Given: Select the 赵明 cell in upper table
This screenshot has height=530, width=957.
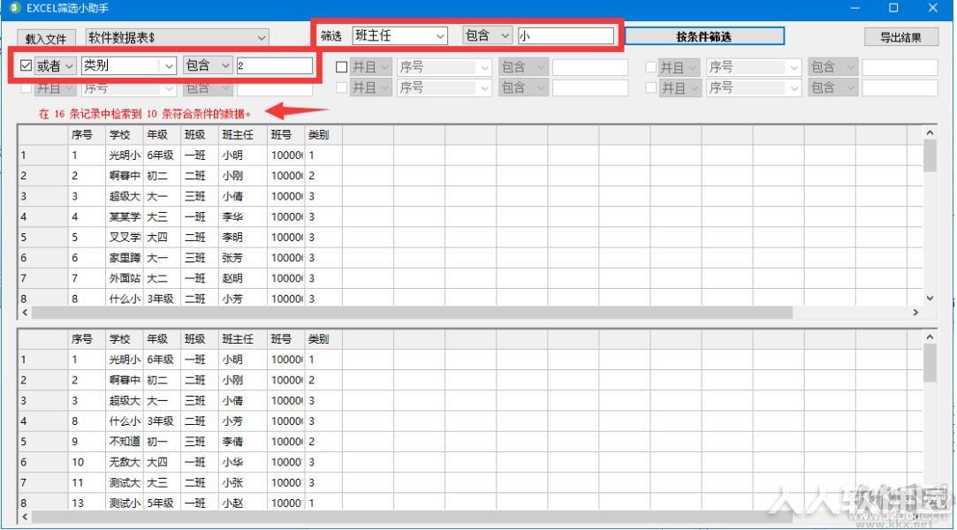Looking at the screenshot, I should [x=242, y=278].
